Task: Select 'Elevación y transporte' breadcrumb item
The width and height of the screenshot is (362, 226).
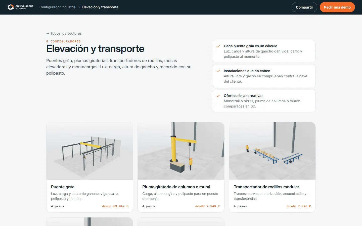Action: click(100, 7)
